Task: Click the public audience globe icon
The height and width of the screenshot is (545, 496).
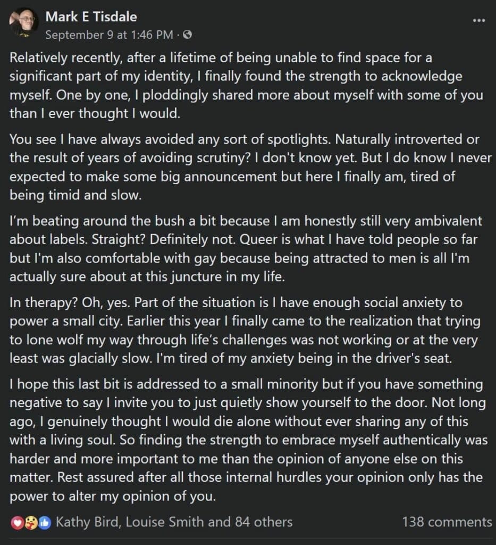Action: [188, 35]
